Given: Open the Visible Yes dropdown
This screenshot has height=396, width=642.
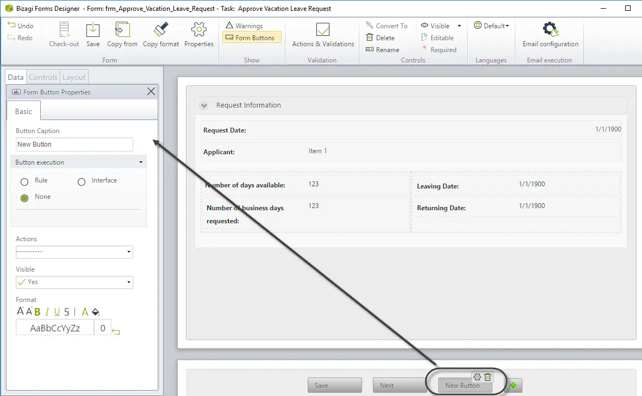Looking at the screenshot, I should pos(74,282).
